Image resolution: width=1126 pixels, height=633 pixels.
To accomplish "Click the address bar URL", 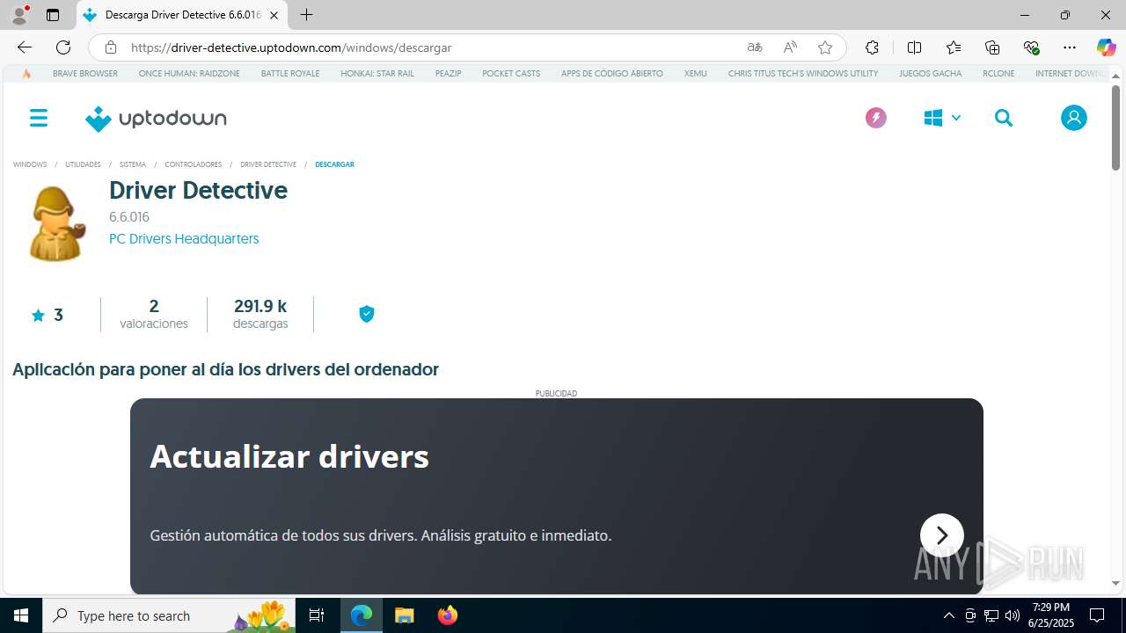I will click(291, 47).
